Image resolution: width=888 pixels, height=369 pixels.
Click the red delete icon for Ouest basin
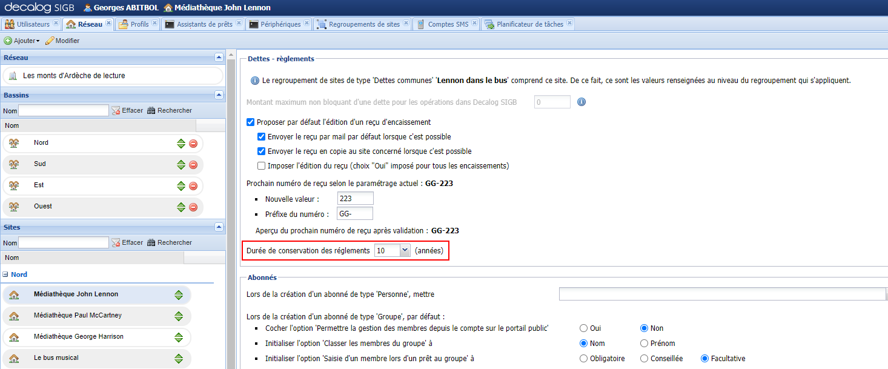point(193,207)
